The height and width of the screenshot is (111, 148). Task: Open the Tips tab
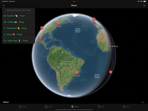(126, 107)
